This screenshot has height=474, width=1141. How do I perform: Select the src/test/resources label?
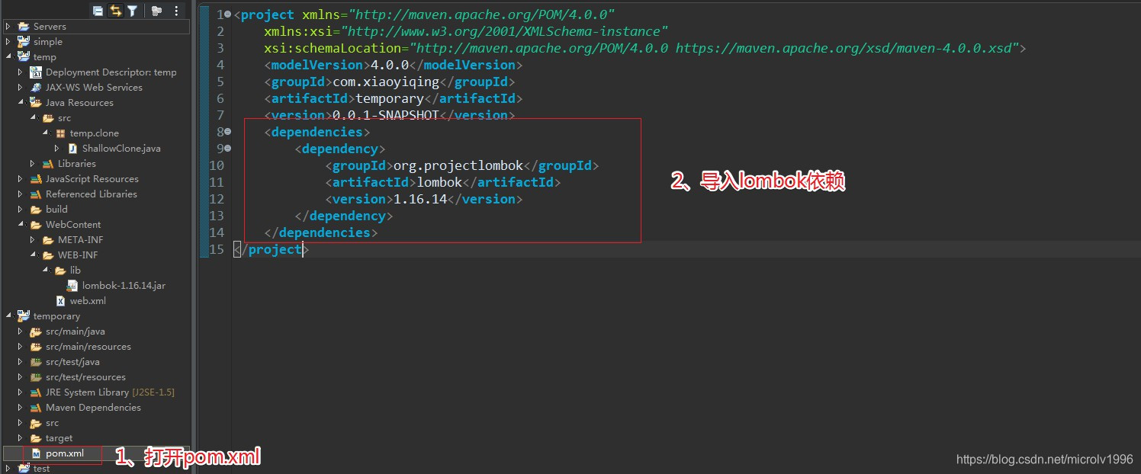pos(85,377)
